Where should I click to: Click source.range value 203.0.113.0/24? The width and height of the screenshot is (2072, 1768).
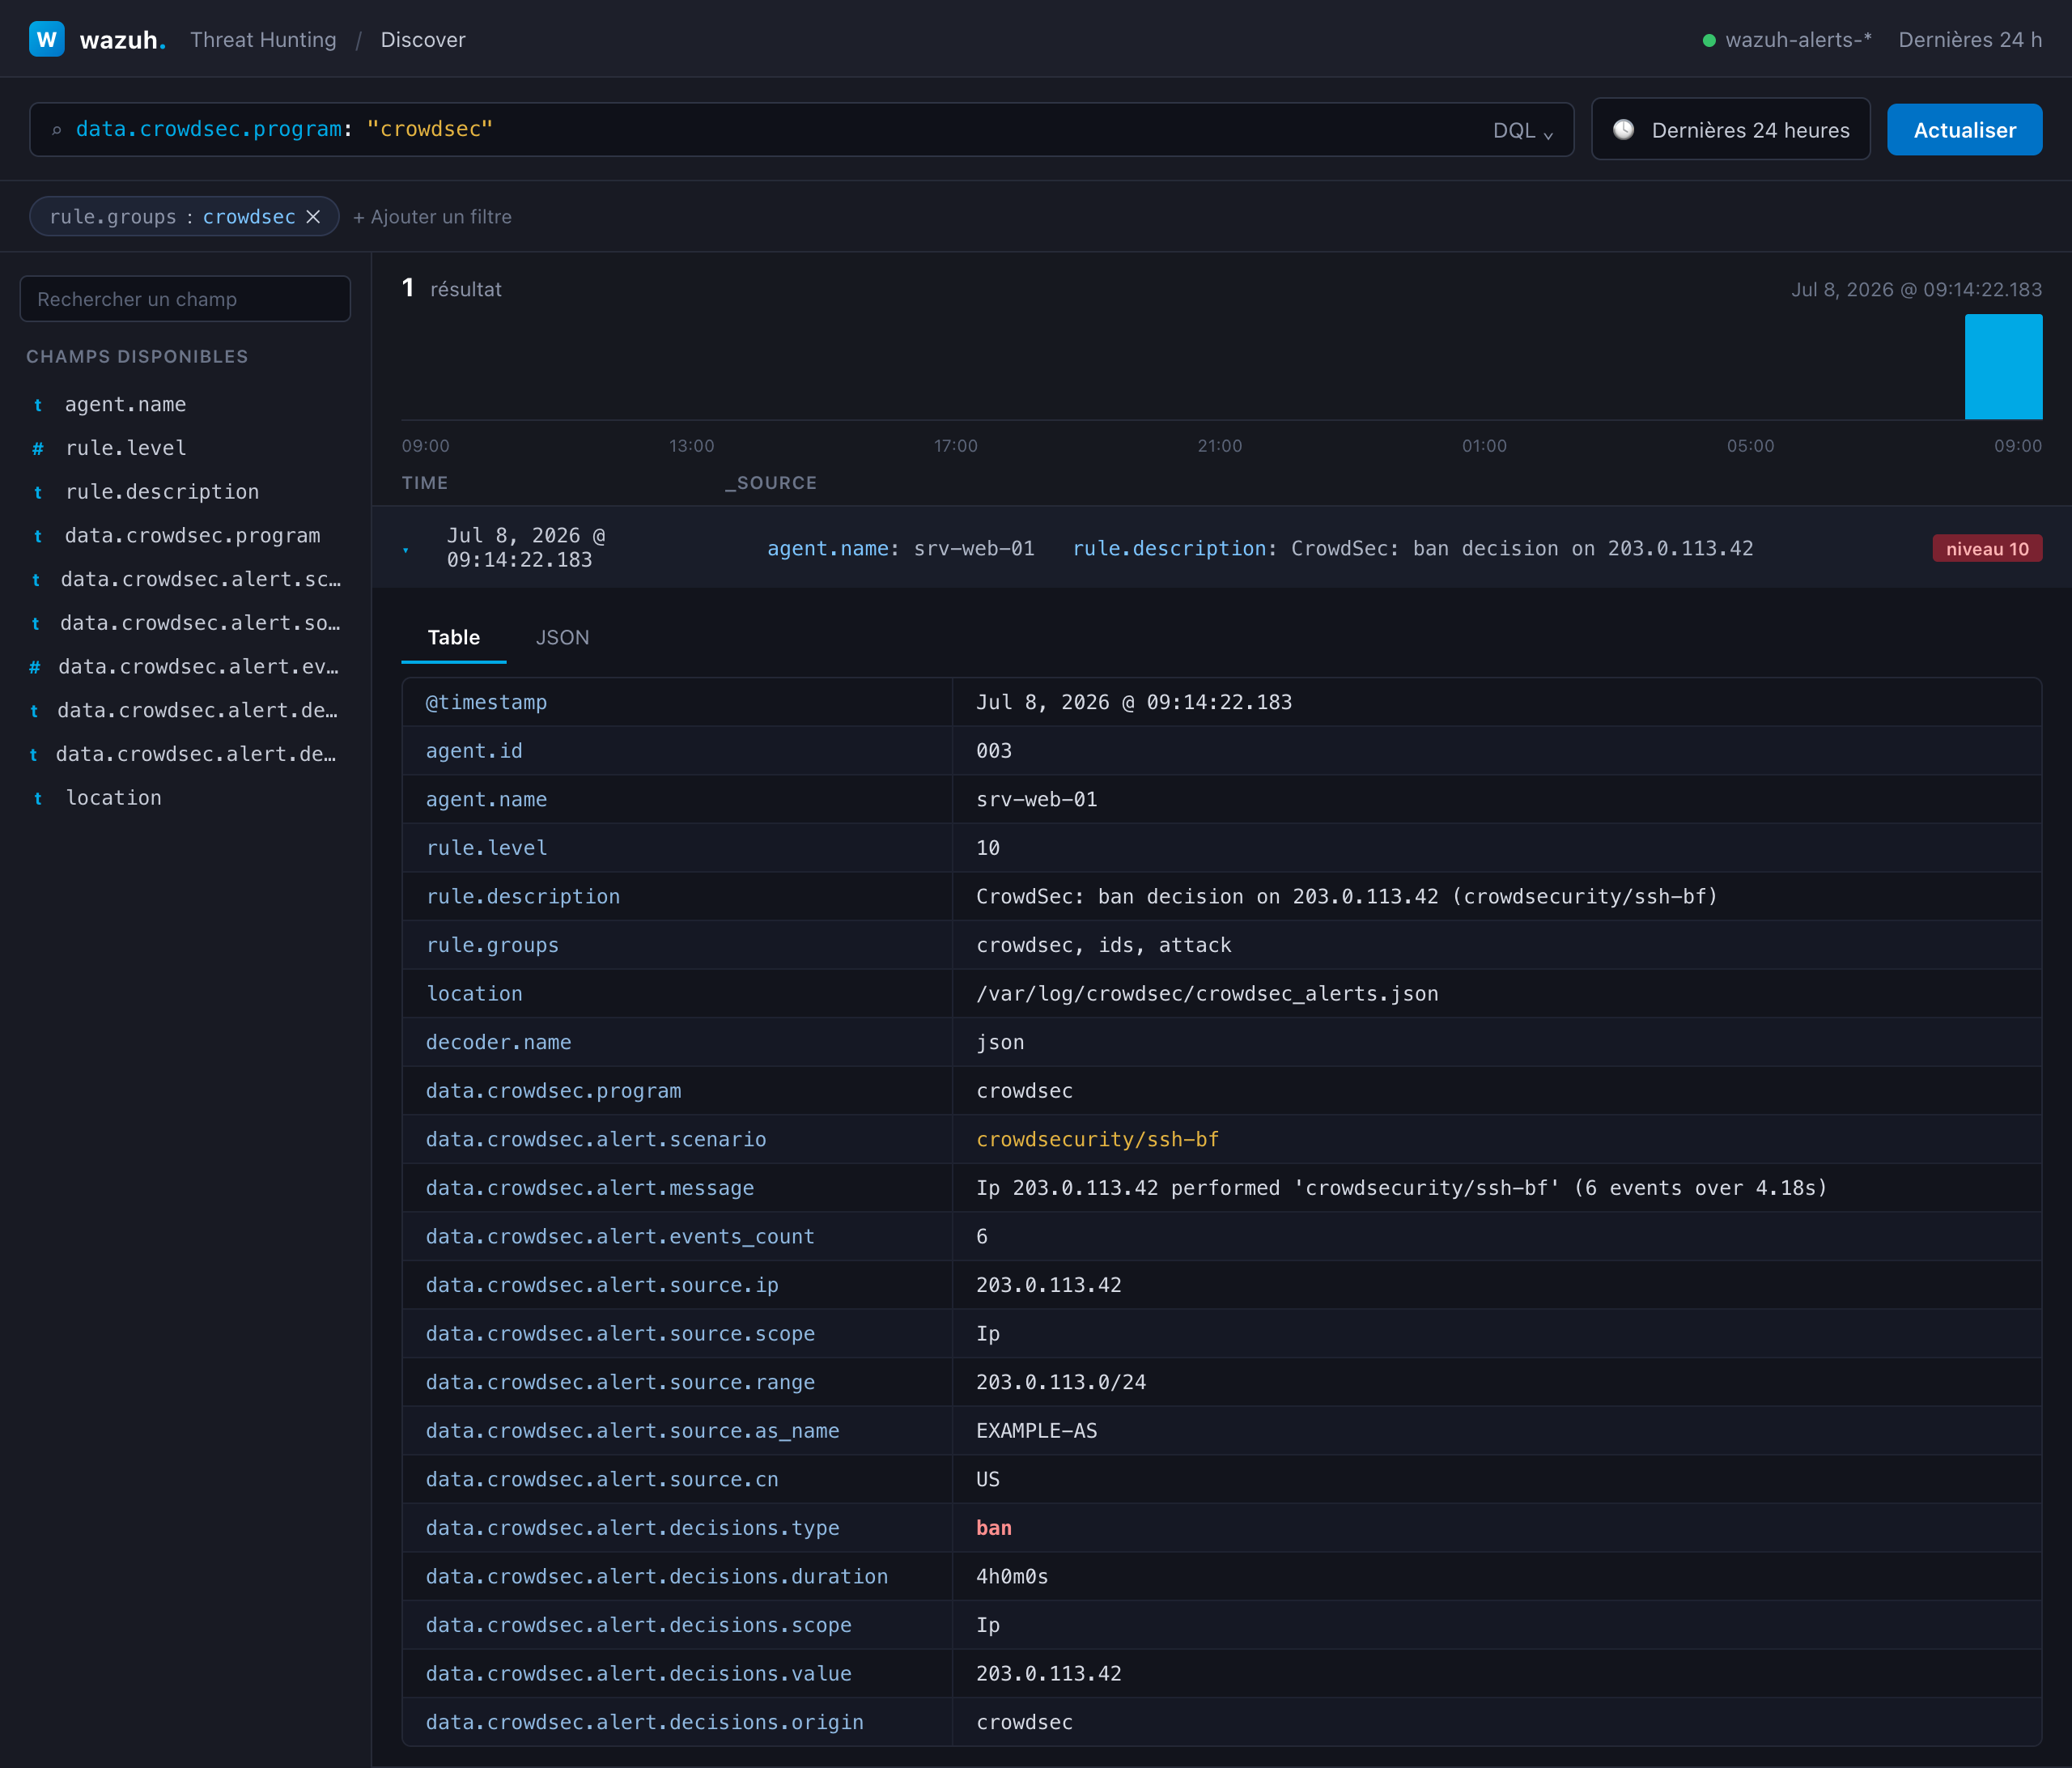(x=1061, y=1382)
